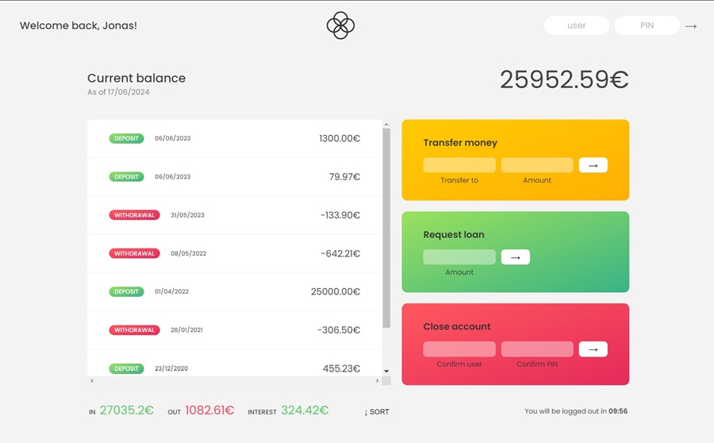Submit the Close account arrow button

coord(593,349)
